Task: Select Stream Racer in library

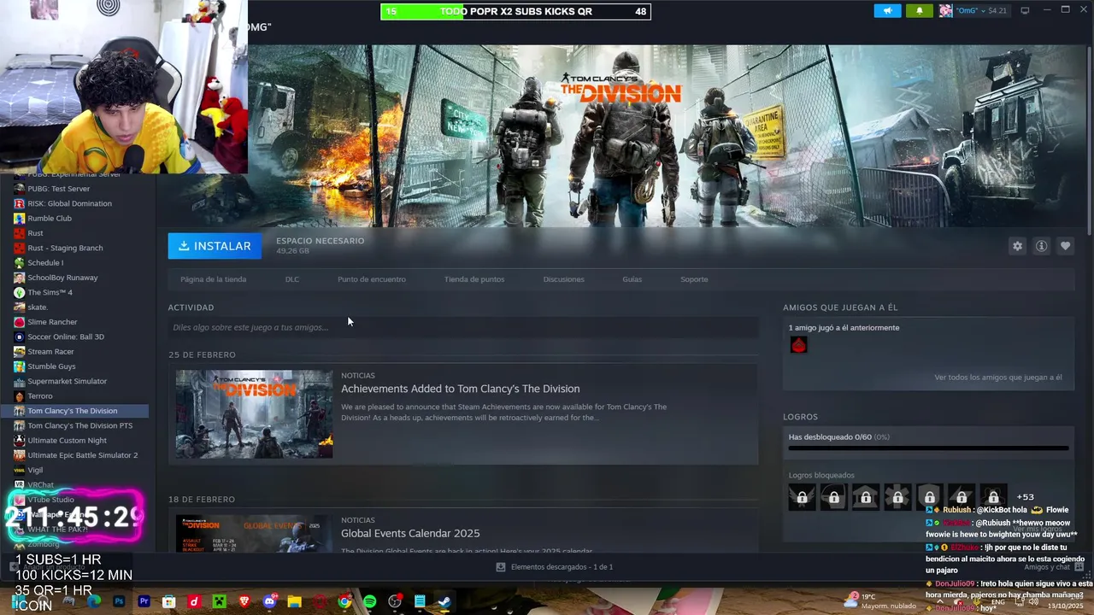Action: [50, 352]
